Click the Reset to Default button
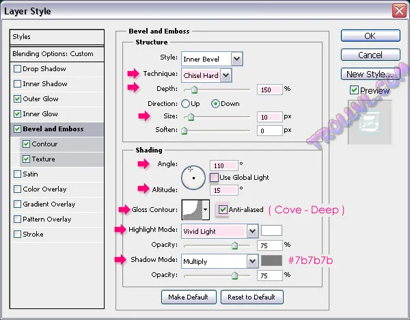The image size is (410, 320). pos(251,297)
